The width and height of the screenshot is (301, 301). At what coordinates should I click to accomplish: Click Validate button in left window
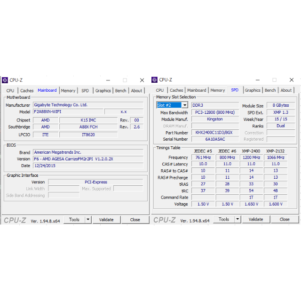click(x=106, y=220)
